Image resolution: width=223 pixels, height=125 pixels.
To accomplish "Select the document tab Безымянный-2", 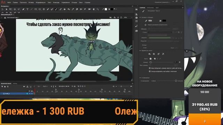I will point(6,15).
